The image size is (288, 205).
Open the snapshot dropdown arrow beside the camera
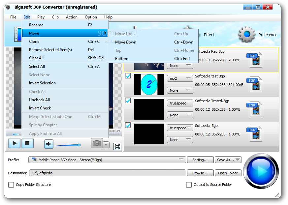[106, 145]
